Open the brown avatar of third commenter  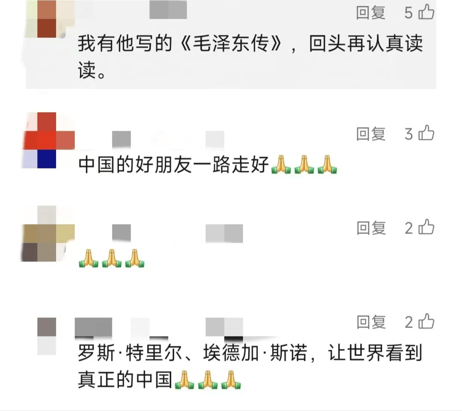pyautogui.click(x=48, y=234)
